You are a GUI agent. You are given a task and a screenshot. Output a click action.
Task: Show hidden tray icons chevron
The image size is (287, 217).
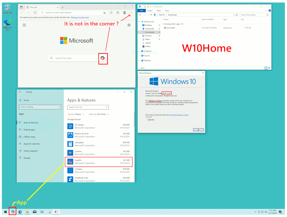tap(255, 212)
